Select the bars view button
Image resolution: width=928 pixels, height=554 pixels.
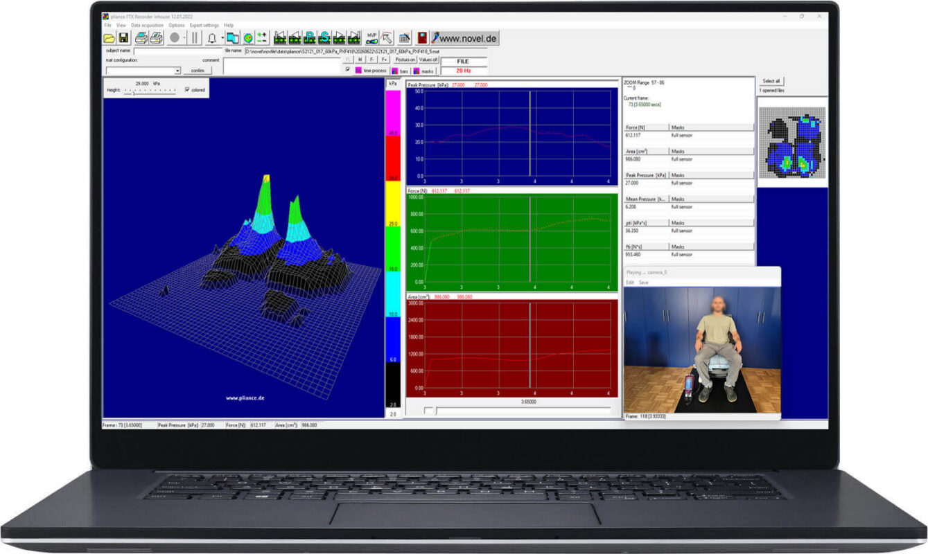coord(400,71)
